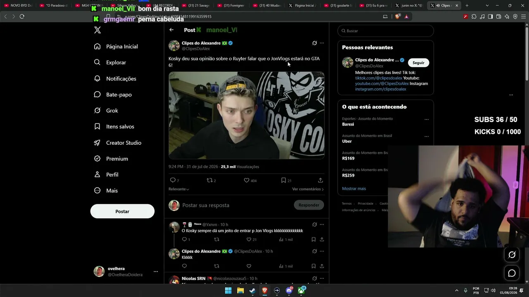
Task: Open the floating messages chat button
Action: [x=512, y=273]
